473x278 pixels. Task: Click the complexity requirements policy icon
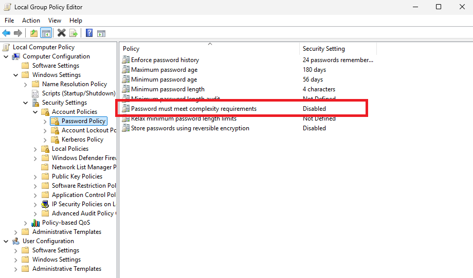(126, 109)
